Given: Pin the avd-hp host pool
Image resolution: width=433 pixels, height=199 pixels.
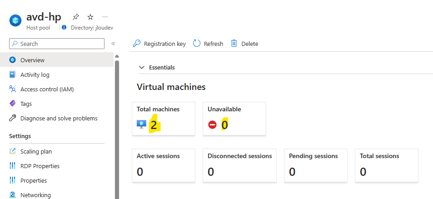Looking at the screenshot, I should point(76,17).
